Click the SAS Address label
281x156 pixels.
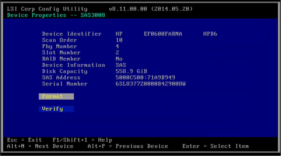pos(61,78)
